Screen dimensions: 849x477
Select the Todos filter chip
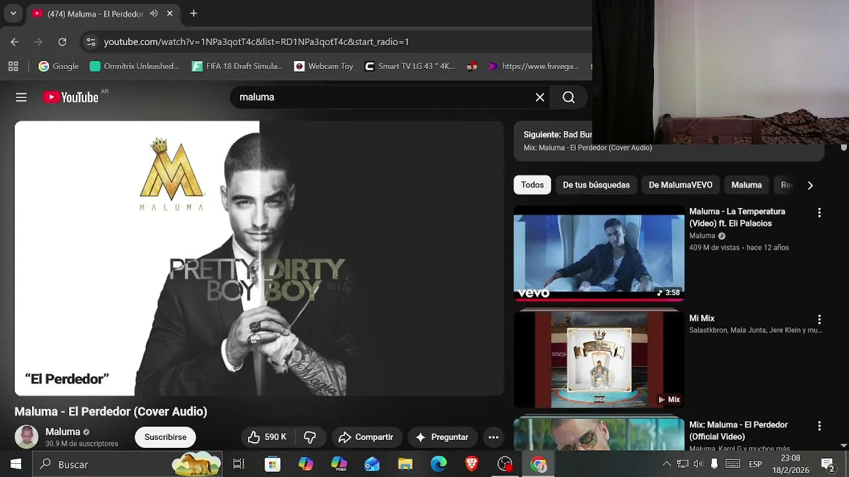(x=532, y=185)
